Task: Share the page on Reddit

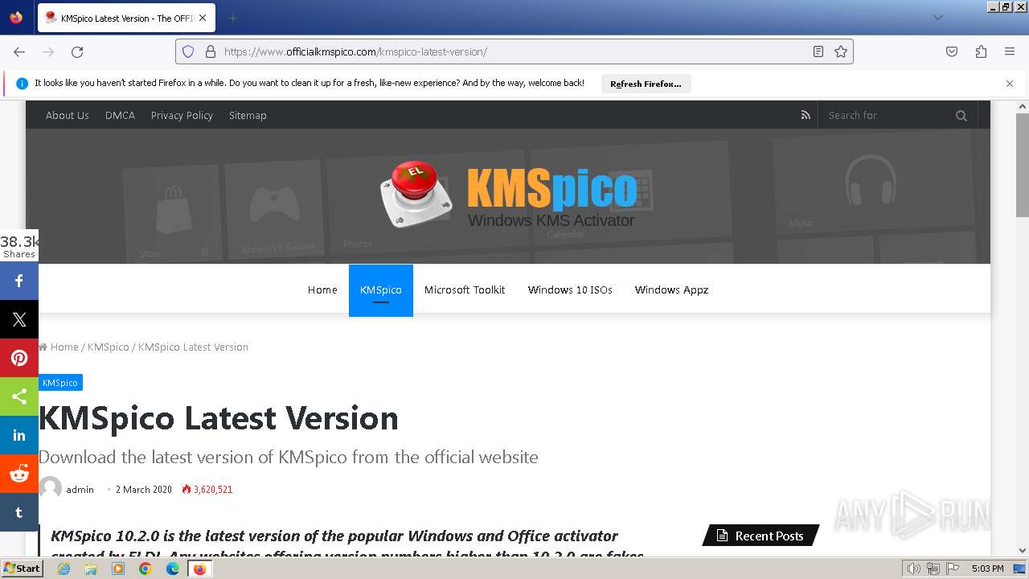Action: 19,474
